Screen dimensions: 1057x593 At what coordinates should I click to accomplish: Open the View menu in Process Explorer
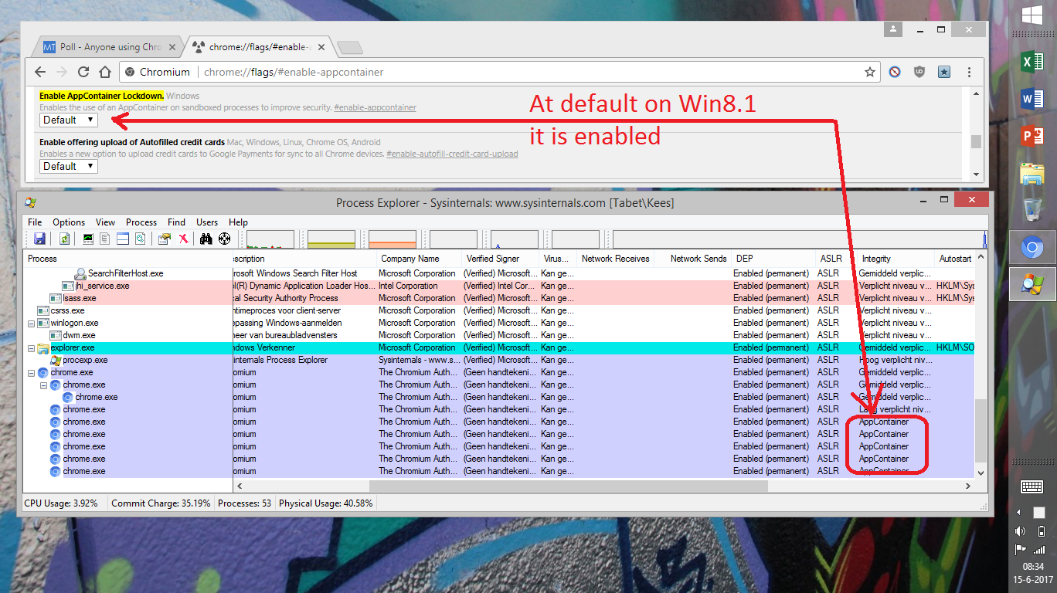point(105,222)
